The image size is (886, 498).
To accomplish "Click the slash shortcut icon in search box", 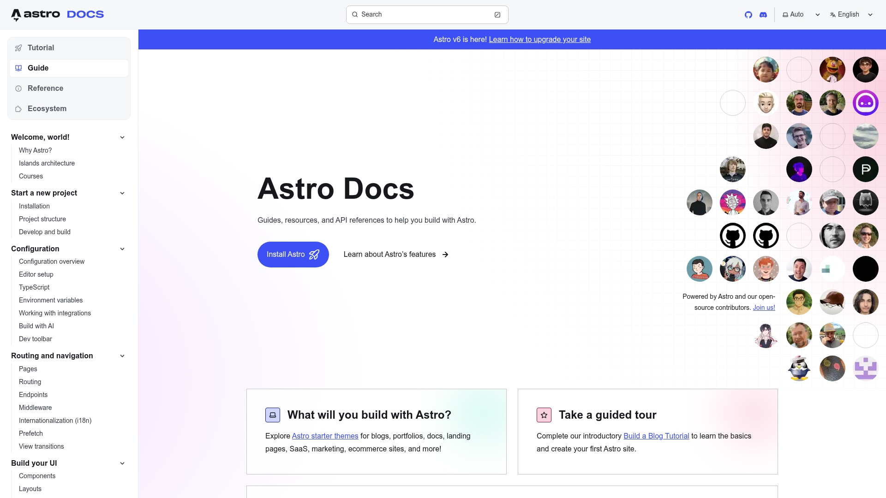I will pyautogui.click(x=497, y=15).
